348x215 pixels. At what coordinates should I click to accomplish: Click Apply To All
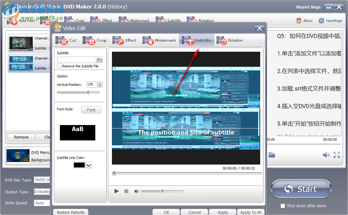tap(250, 212)
